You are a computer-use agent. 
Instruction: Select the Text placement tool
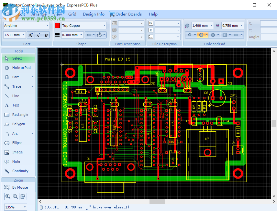click(x=16, y=105)
